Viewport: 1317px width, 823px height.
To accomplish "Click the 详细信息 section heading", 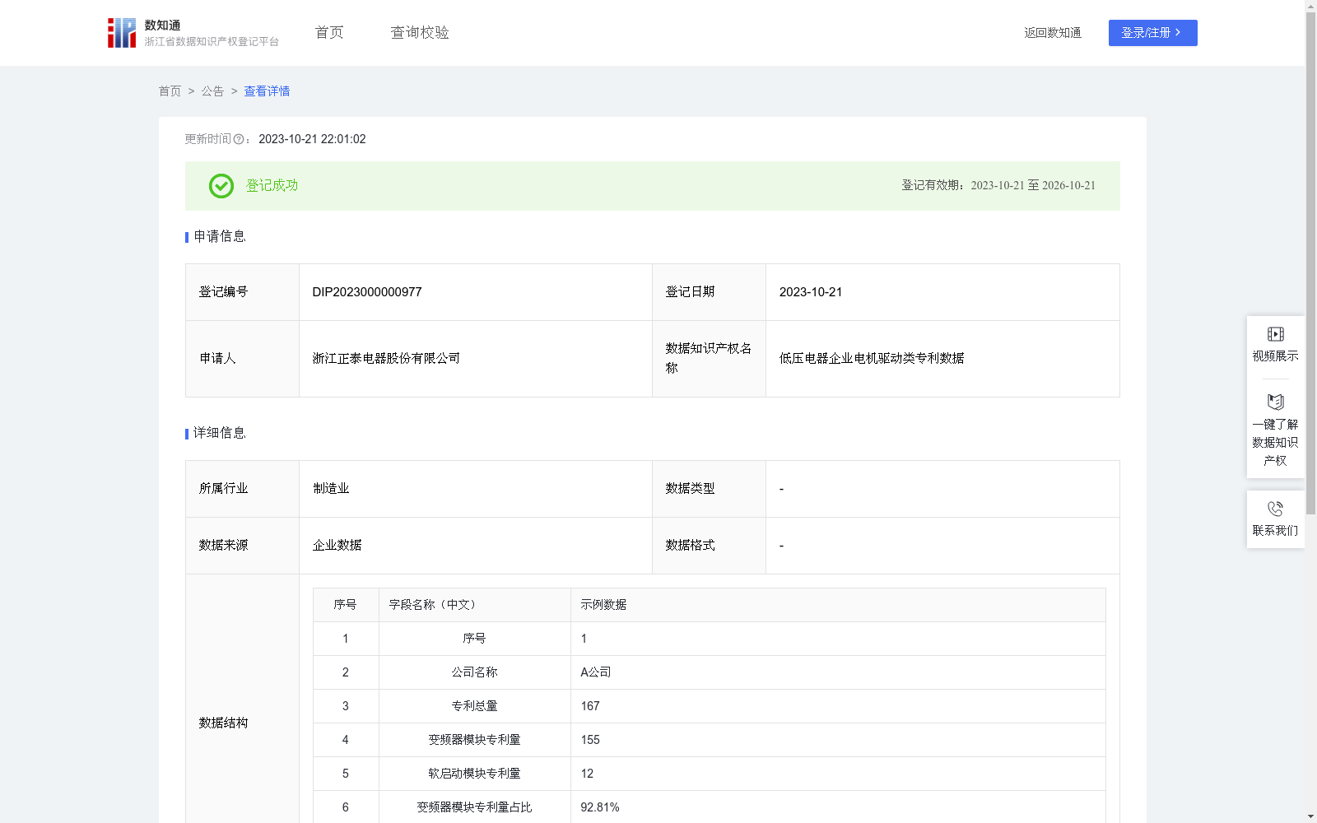I will tap(220, 434).
